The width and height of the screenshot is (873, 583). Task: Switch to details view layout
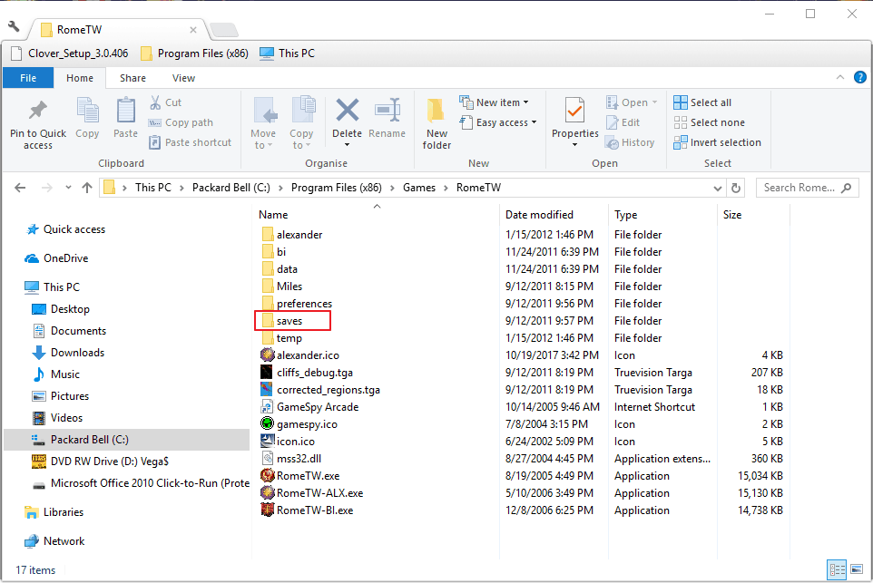click(x=836, y=570)
